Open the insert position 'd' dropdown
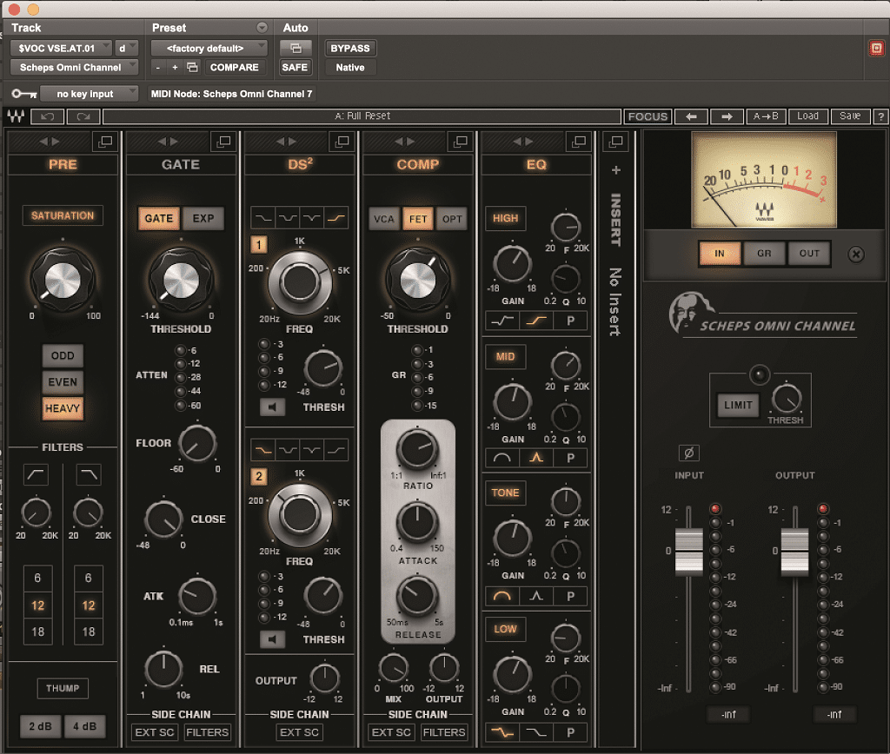The image size is (890, 754). [x=127, y=49]
